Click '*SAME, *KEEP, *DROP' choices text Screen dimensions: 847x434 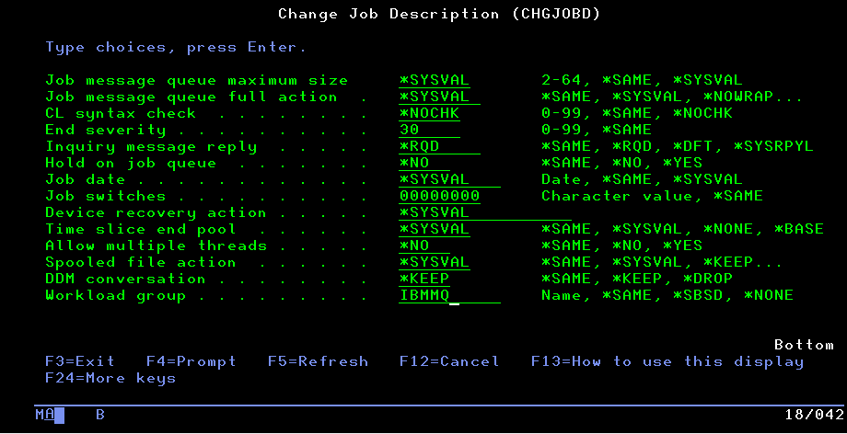[637, 279]
